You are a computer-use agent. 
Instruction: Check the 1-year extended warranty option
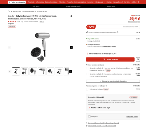87,68
